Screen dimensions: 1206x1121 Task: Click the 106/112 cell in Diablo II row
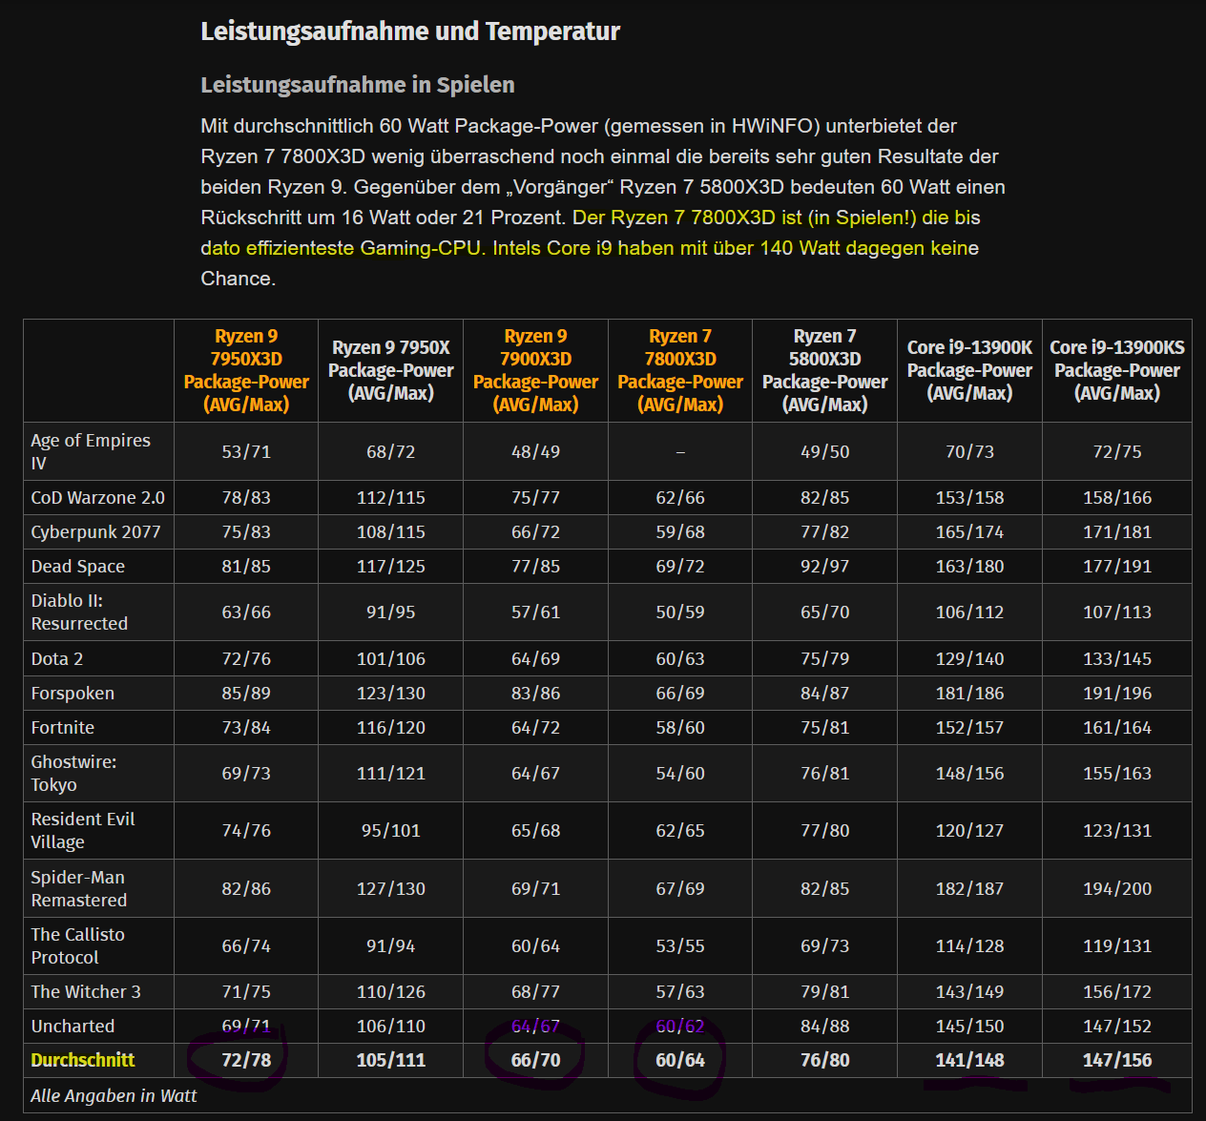click(969, 612)
